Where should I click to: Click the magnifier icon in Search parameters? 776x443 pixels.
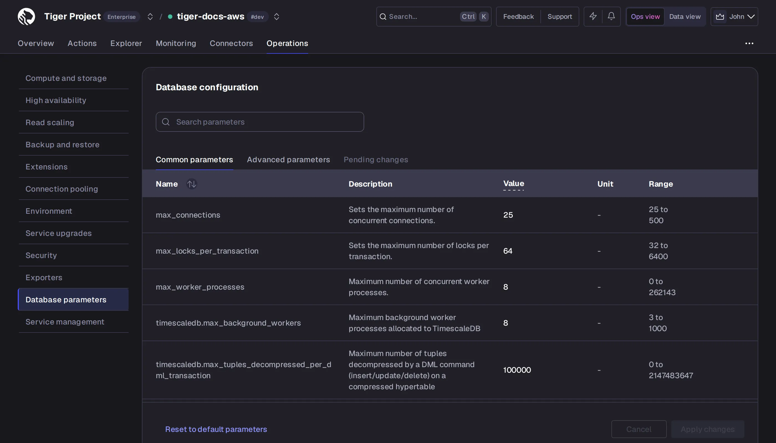[166, 122]
